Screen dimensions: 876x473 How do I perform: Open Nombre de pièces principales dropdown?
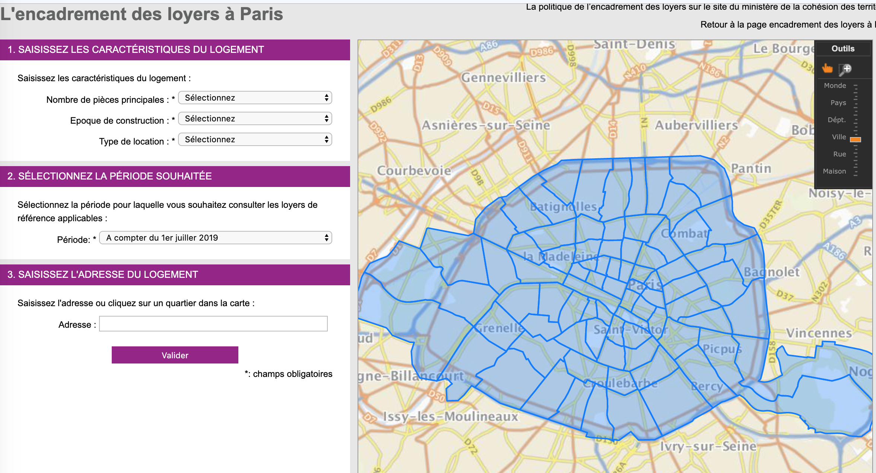coord(255,98)
